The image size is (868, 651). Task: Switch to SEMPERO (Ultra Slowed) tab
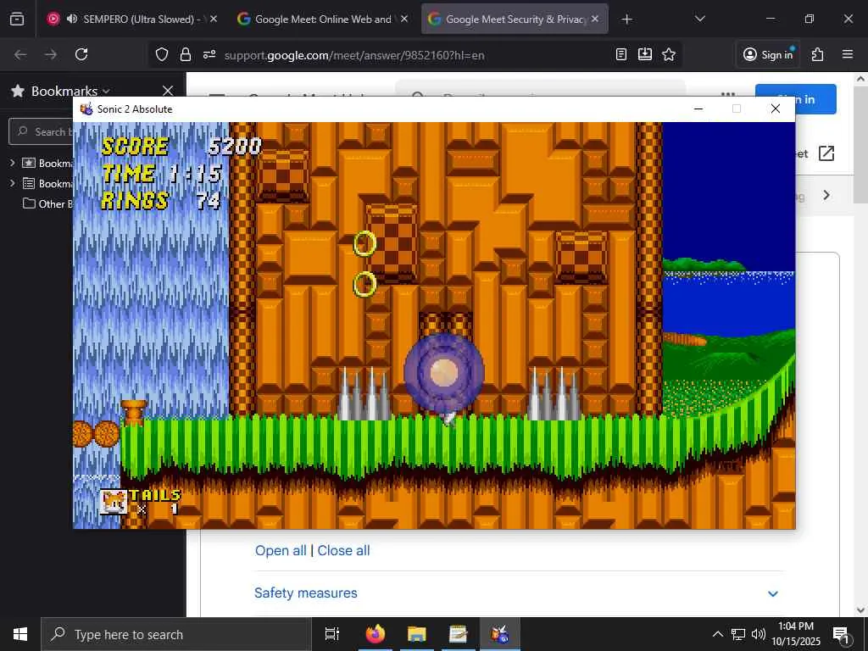(x=133, y=19)
